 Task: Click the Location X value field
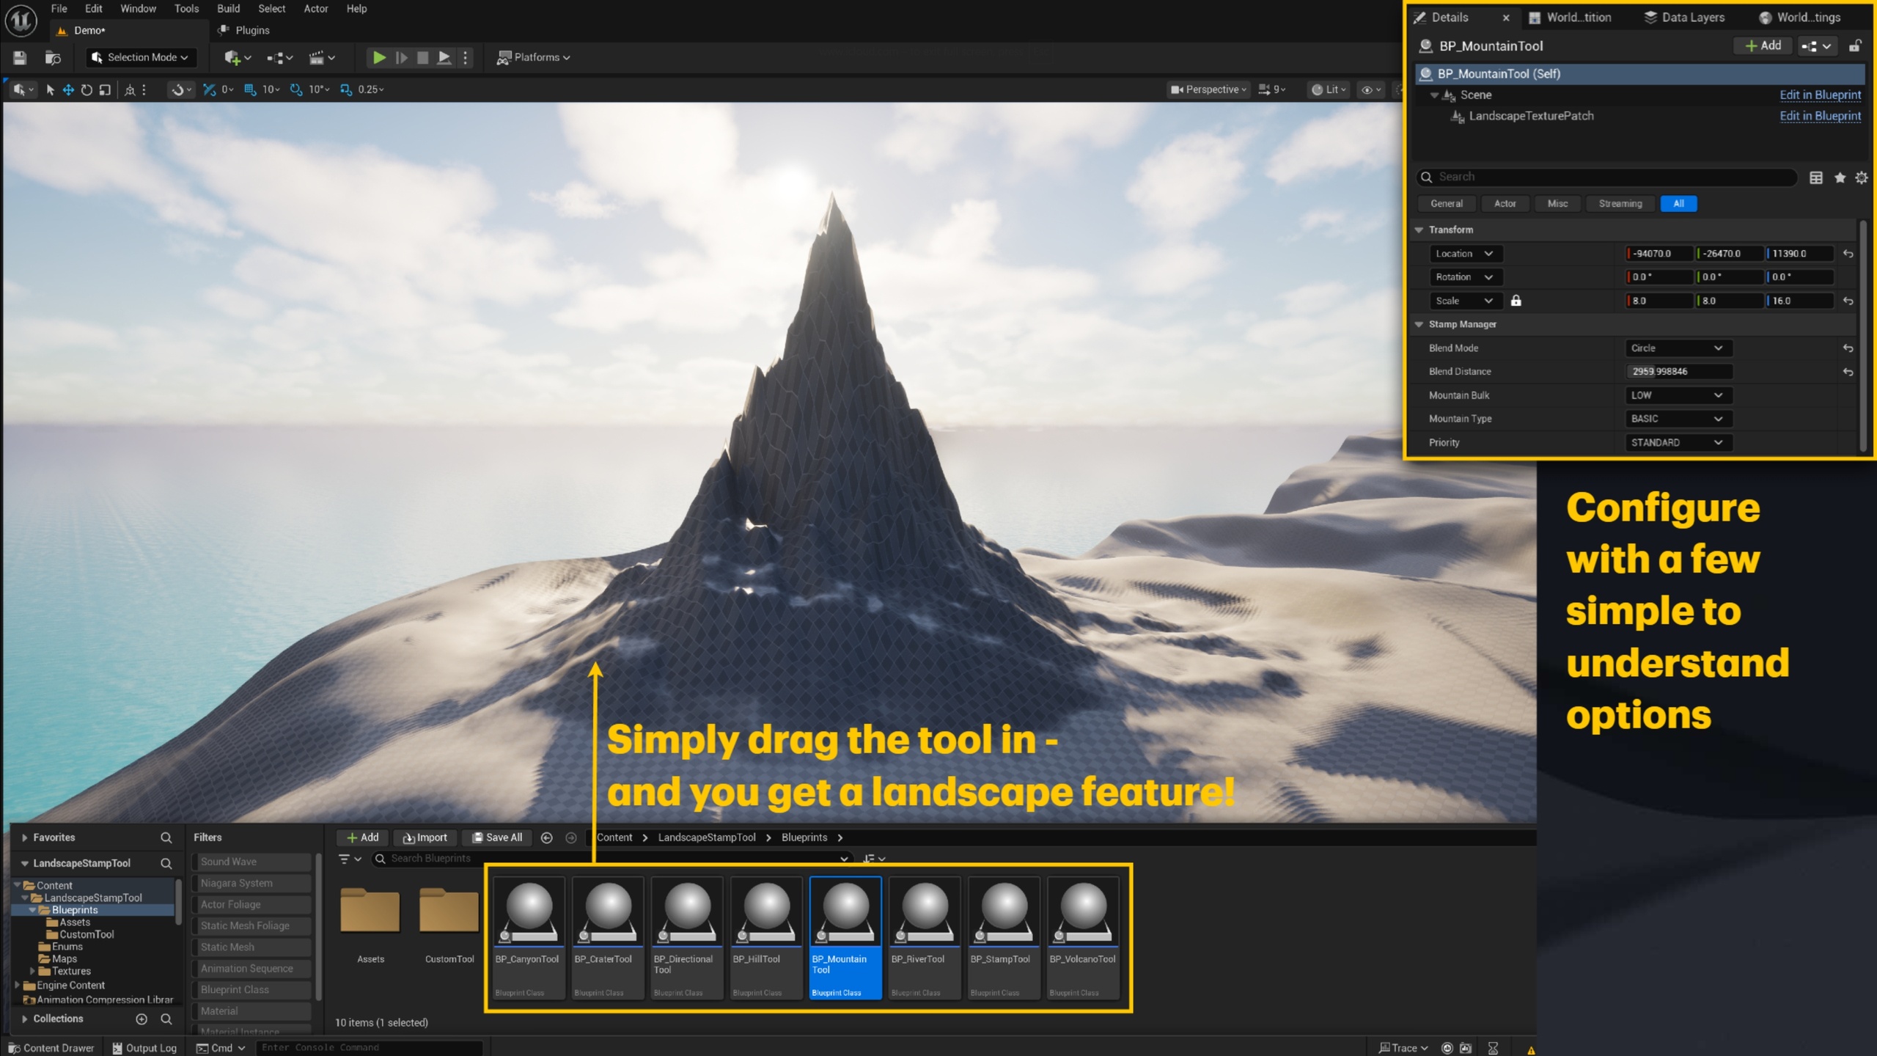1659,254
